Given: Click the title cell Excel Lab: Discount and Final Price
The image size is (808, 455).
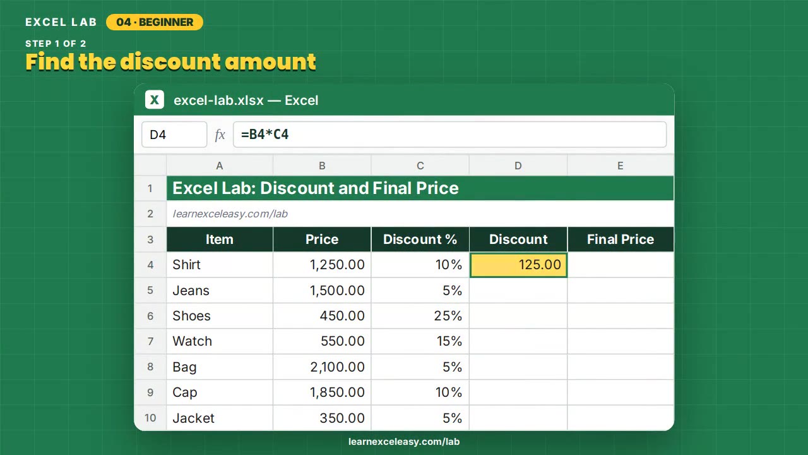Looking at the screenshot, I should [420, 188].
